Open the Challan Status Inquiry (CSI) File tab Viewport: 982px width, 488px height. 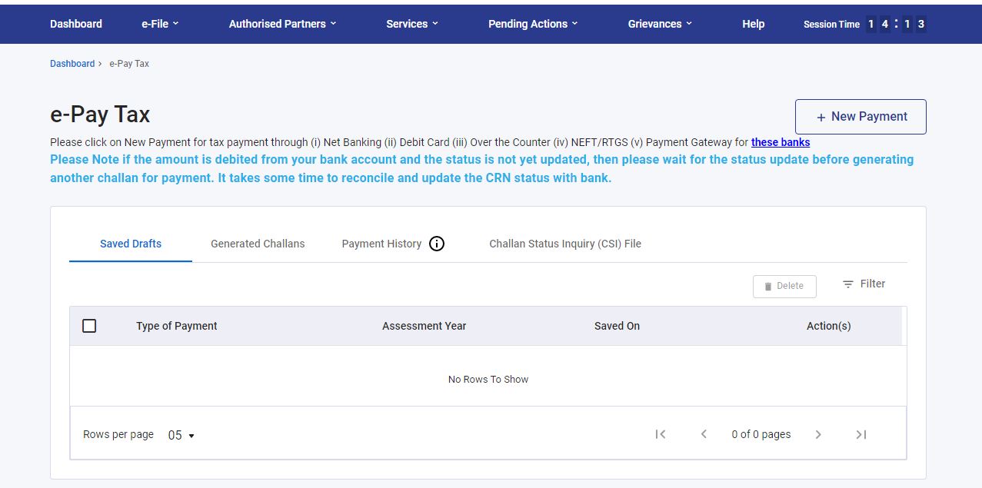[565, 244]
